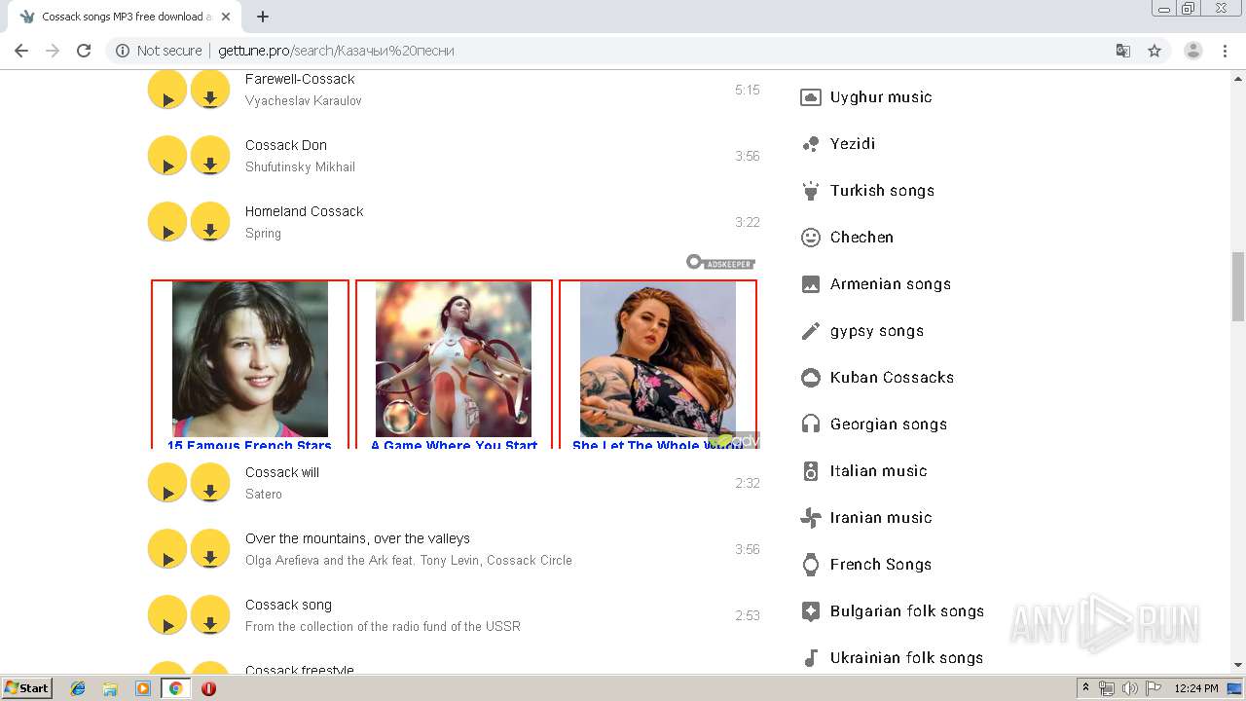
Task: Open the She Let The Whole World ad
Action: point(658,364)
